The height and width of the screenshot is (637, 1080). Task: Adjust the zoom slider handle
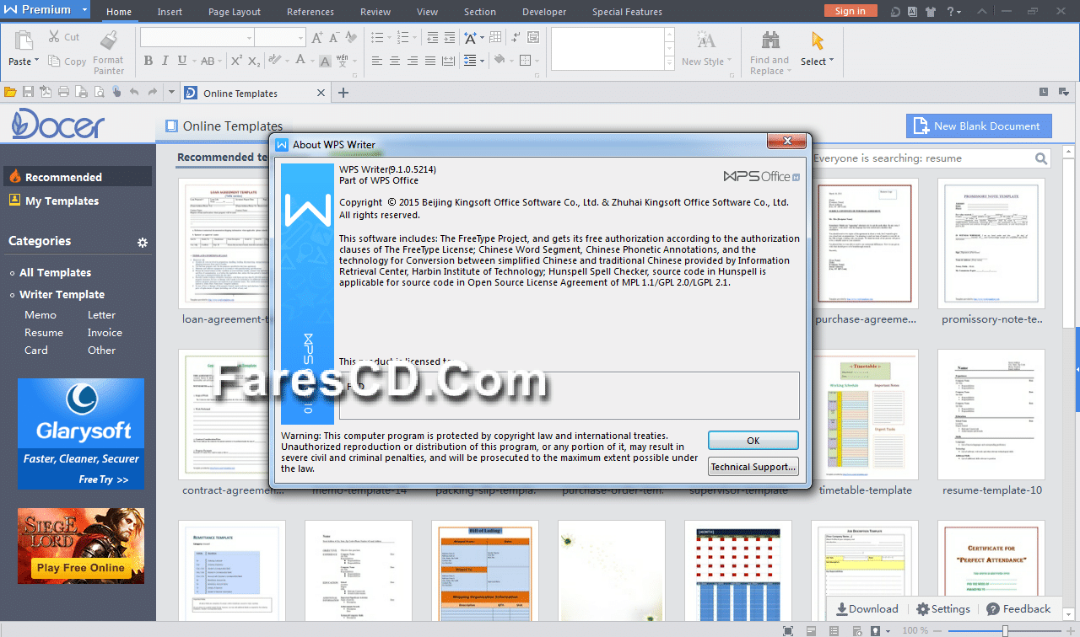[x=1005, y=630]
